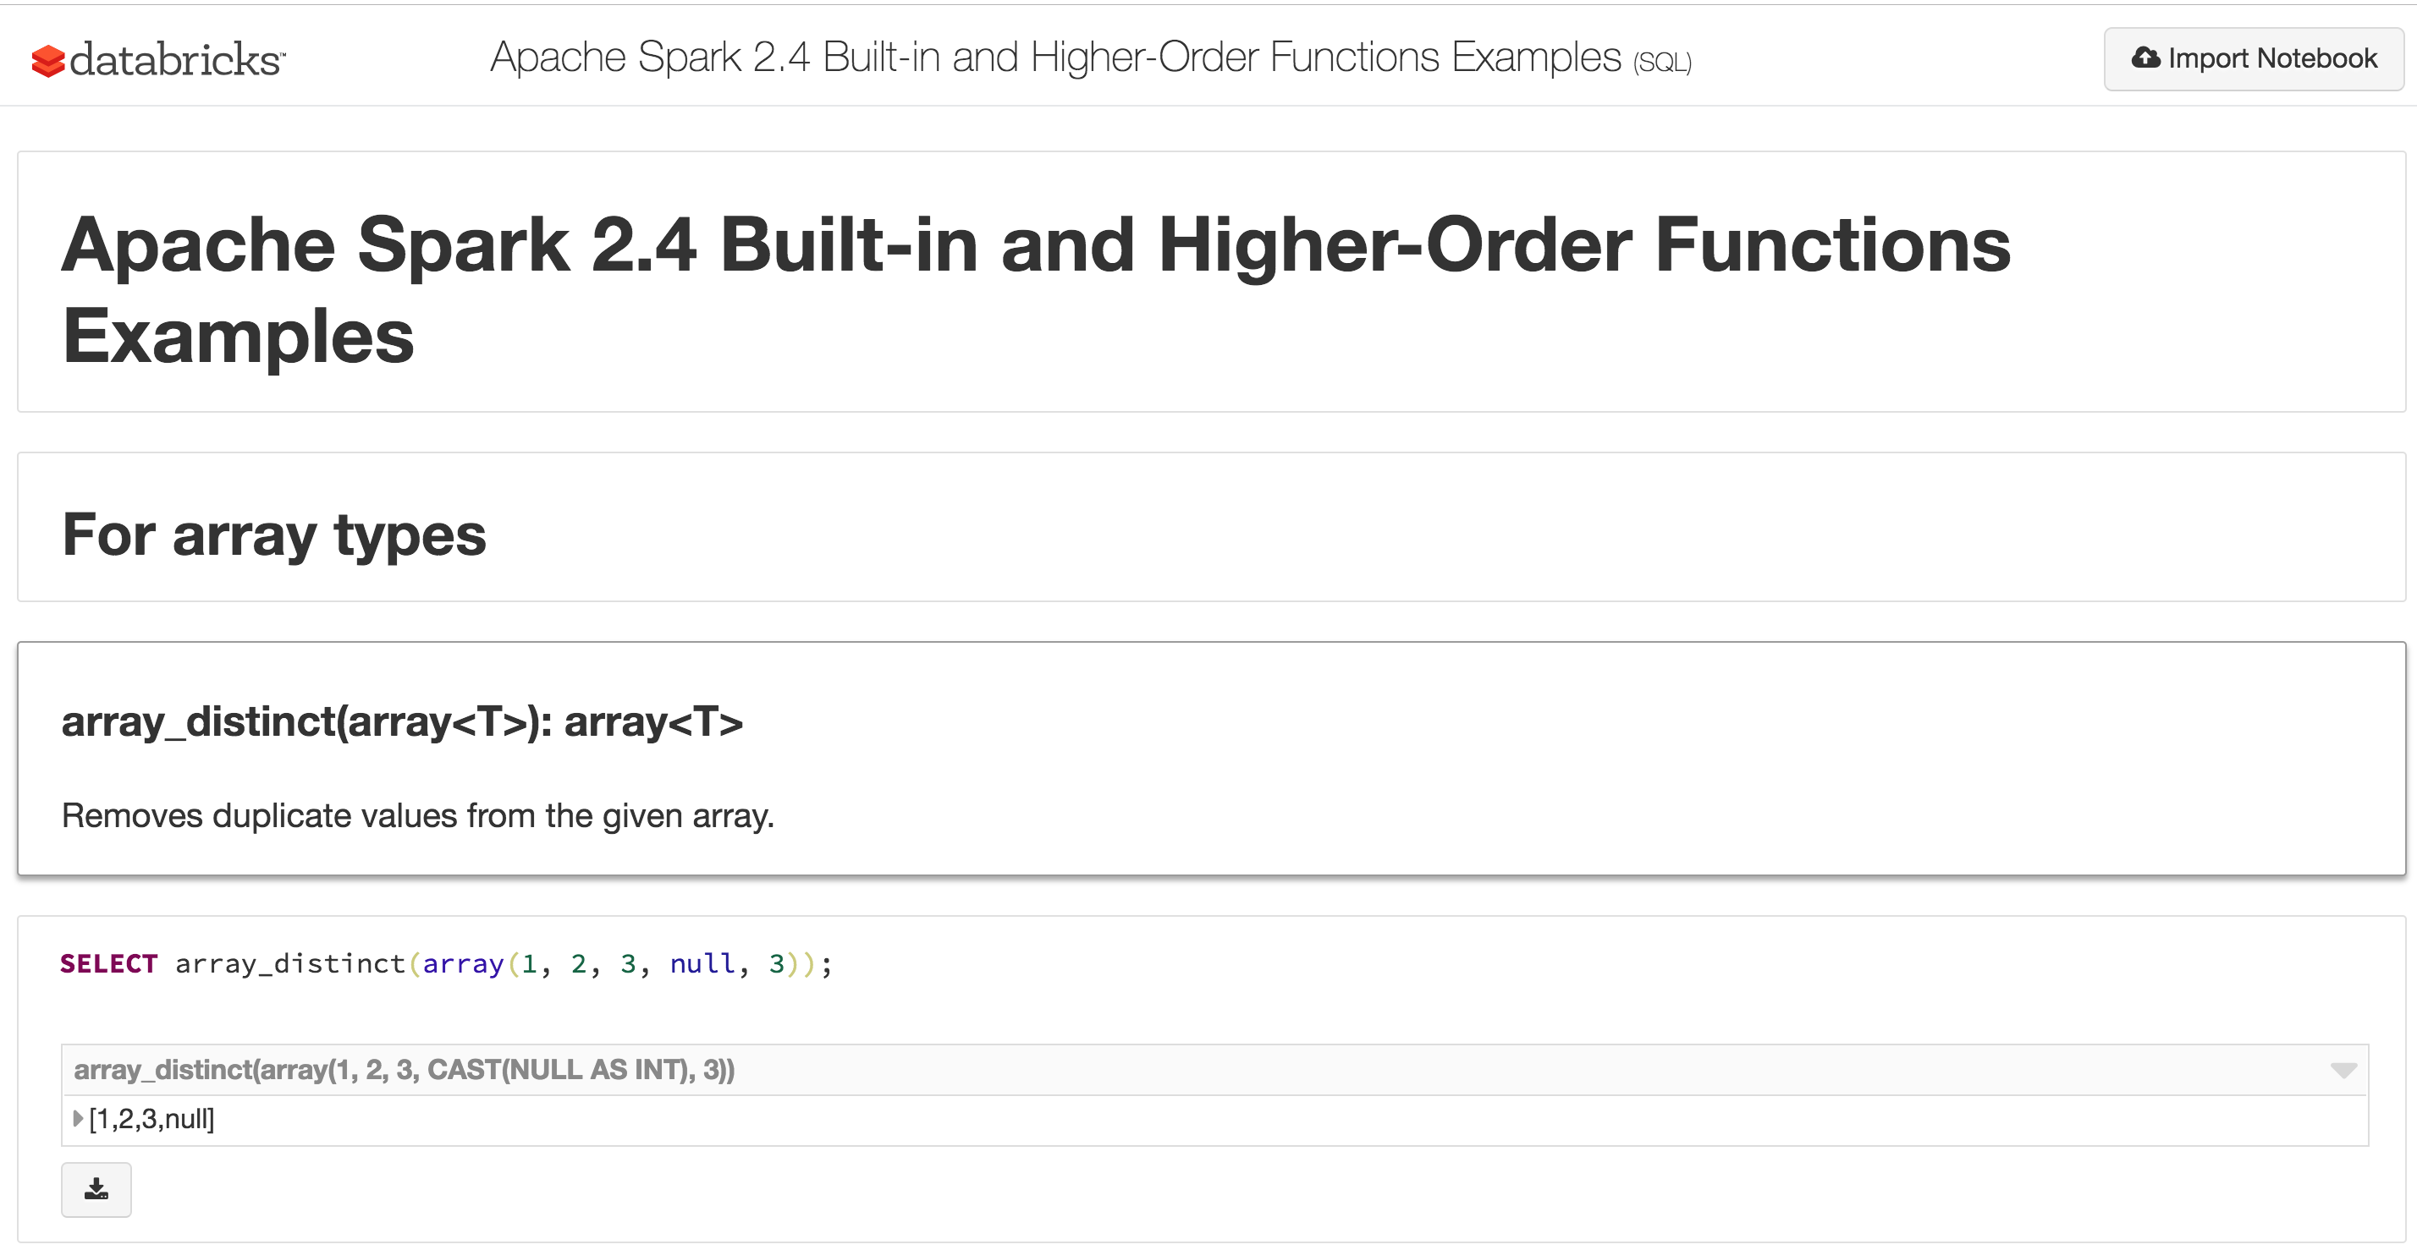Viewport: 2417px width, 1250px height.
Task: Select the For array types heading
Action: click(274, 535)
